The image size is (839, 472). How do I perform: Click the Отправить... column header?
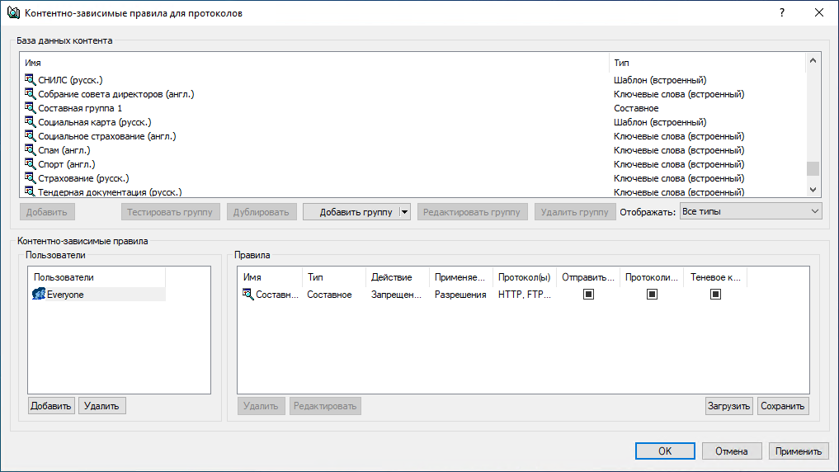click(588, 277)
